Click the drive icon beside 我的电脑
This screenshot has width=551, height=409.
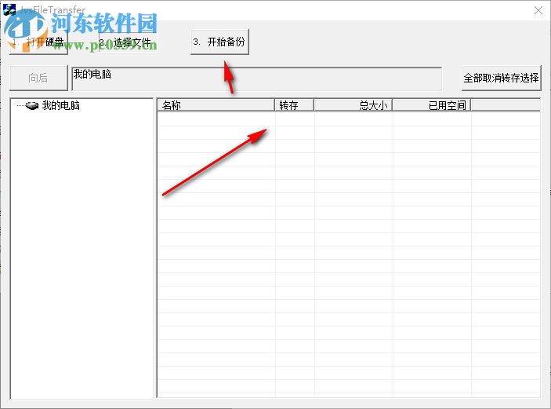tap(32, 105)
